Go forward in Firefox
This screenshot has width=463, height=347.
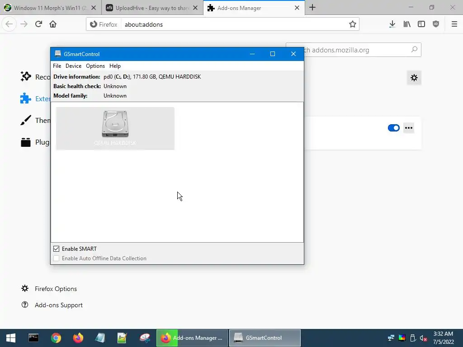(24, 24)
